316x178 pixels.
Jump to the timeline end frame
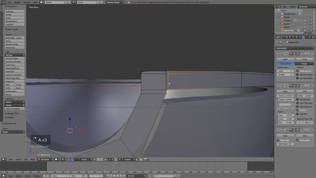[x=124, y=176]
